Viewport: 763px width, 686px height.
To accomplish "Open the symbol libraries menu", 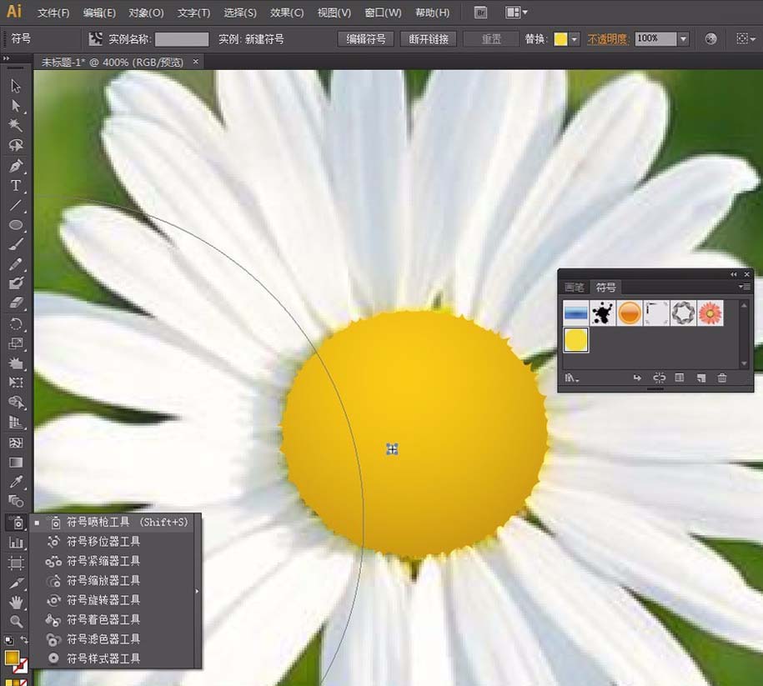I will click(x=572, y=378).
